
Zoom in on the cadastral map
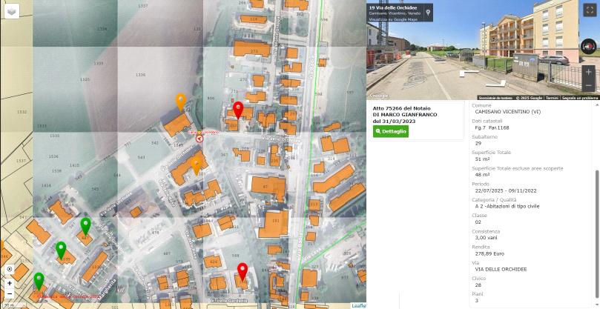coord(10,283)
